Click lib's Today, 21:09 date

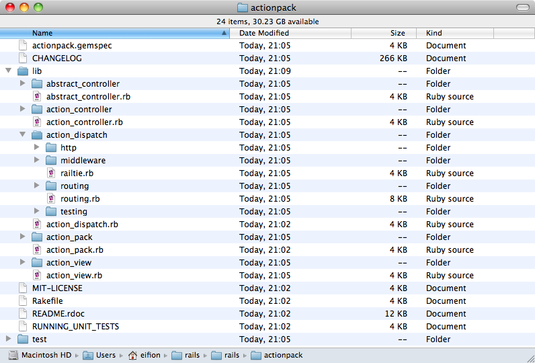point(265,71)
